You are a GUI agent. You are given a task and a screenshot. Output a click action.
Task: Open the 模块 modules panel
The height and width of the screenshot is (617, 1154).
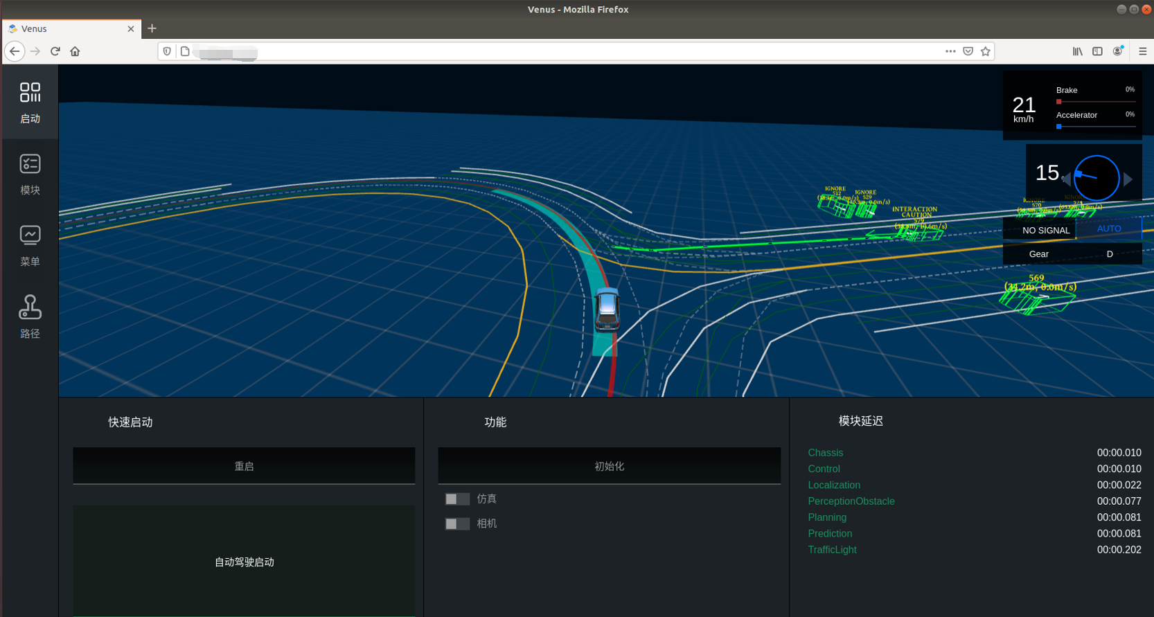point(30,174)
